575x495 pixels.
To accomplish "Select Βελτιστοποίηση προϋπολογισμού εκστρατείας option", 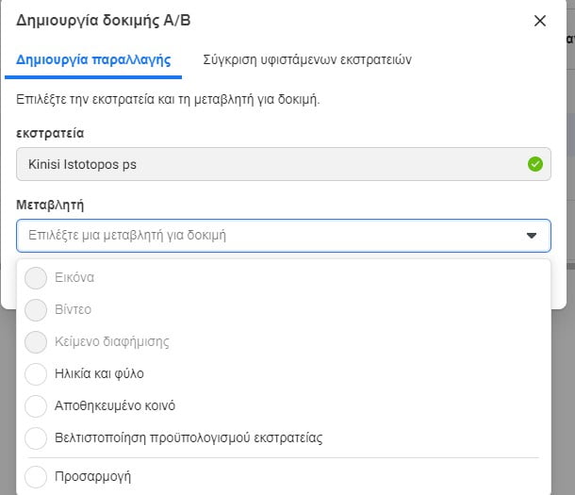I will [x=36, y=437].
